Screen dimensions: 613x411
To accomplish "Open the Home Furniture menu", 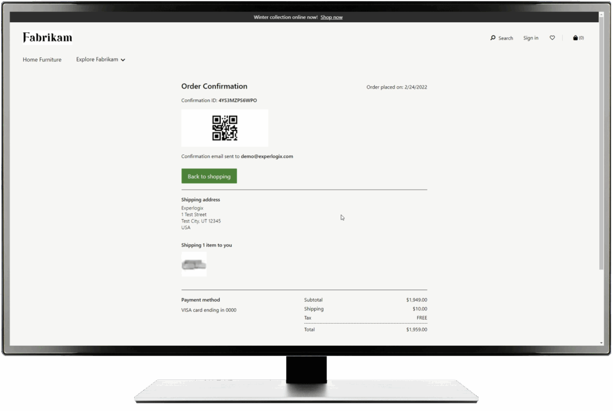I will (42, 59).
